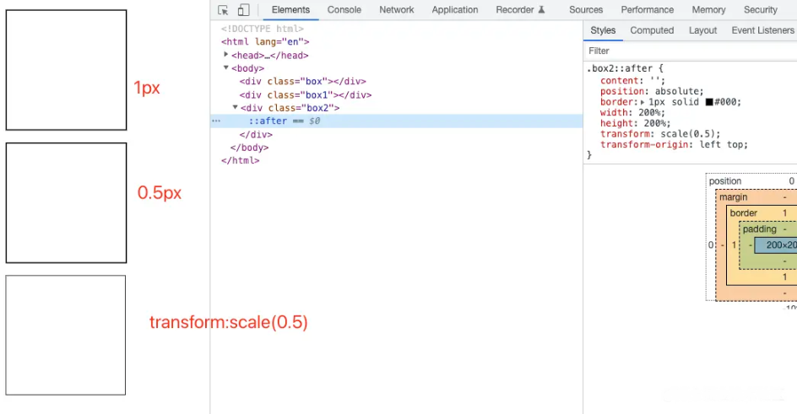Edit the width: 200% value

point(648,113)
